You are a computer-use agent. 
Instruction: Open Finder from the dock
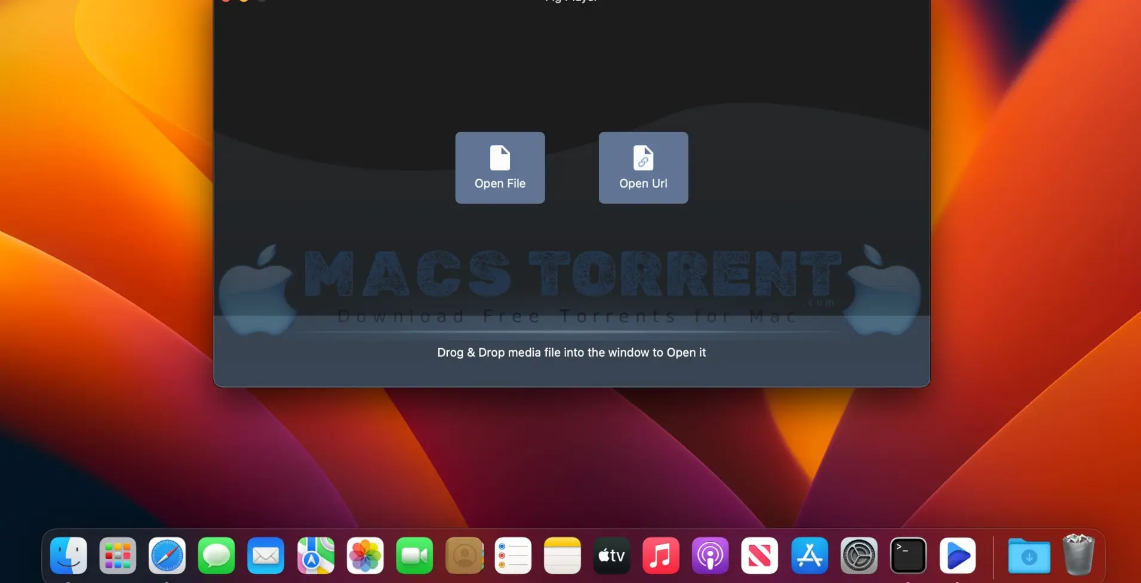tap(69, 556)
